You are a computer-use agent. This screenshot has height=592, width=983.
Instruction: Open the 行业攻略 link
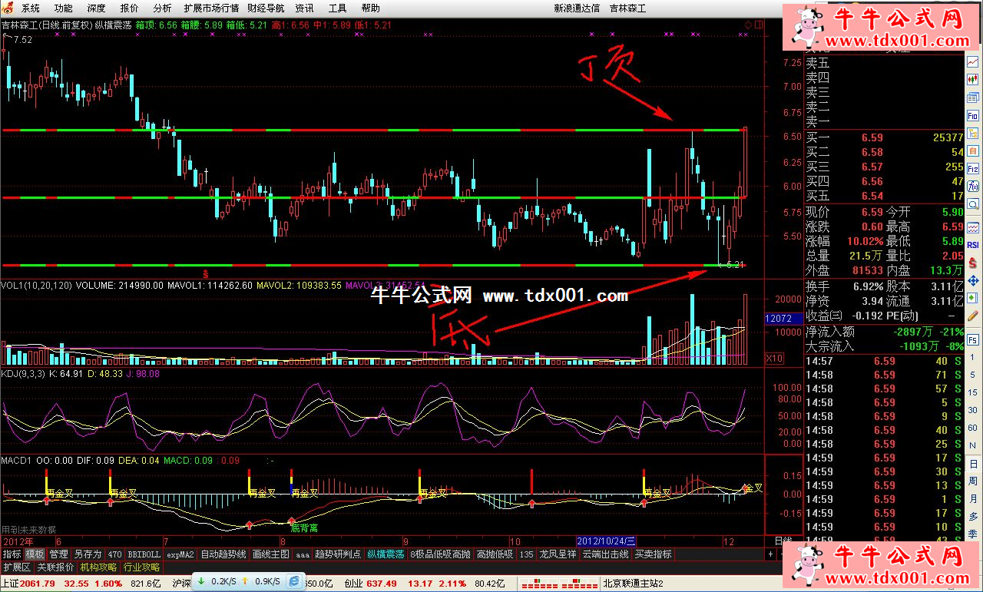pos(141,567)
